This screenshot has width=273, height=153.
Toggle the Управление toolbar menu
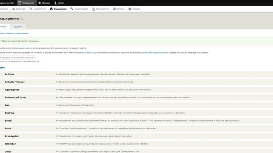26,3
